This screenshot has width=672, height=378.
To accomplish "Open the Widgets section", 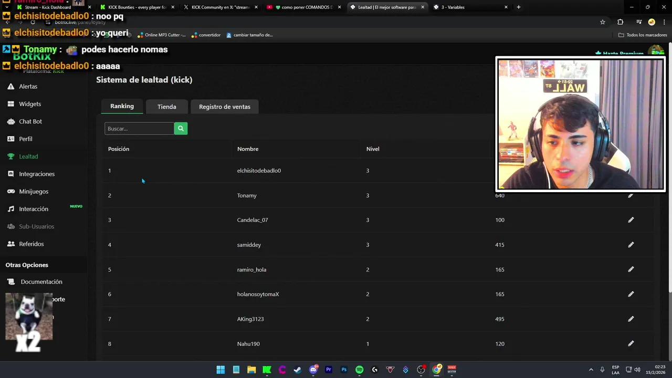I will (30, 104).
